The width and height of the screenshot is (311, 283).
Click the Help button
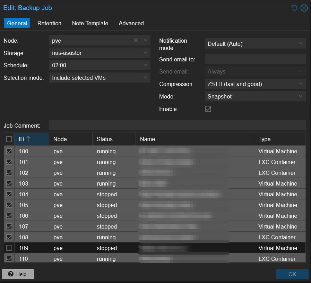coord(18,274)
